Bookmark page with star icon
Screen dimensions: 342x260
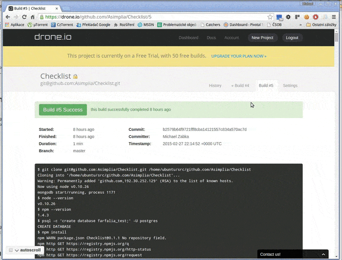click(x=270, y=17)
